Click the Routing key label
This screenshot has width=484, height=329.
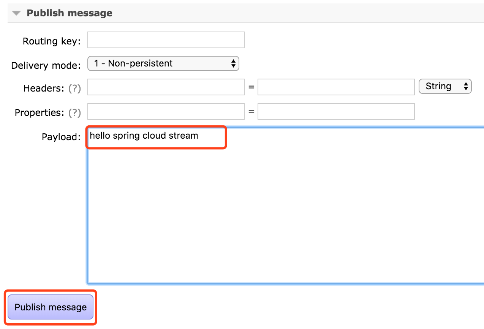(x=52, y=41)
